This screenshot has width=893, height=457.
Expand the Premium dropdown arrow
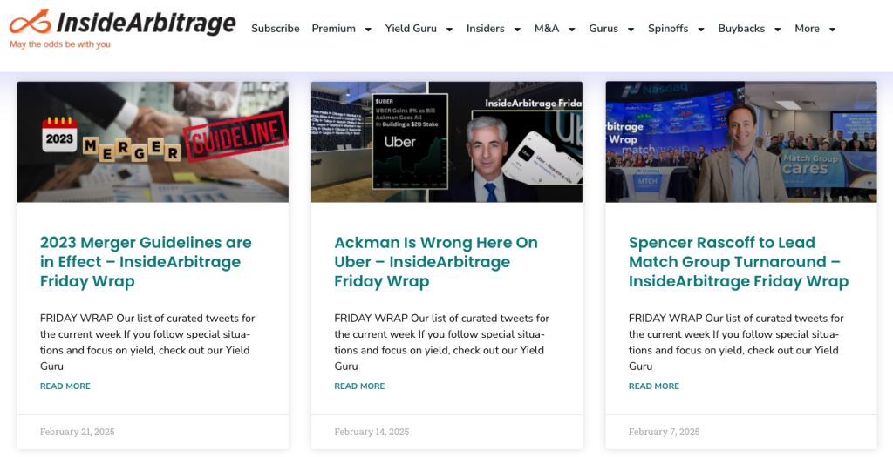tap(368, 30)
